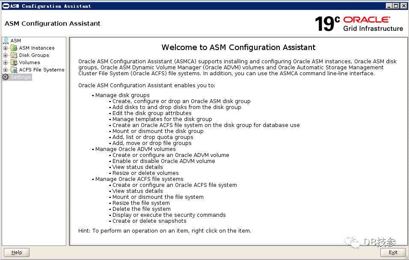The image size is (409, 260).
Task: Click the Oracle title bar window icon
Action: (x=5, y=6)
